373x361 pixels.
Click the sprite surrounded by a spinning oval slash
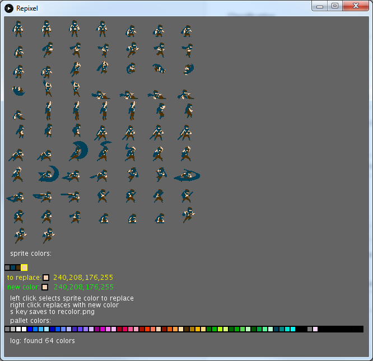pos(187,175)
